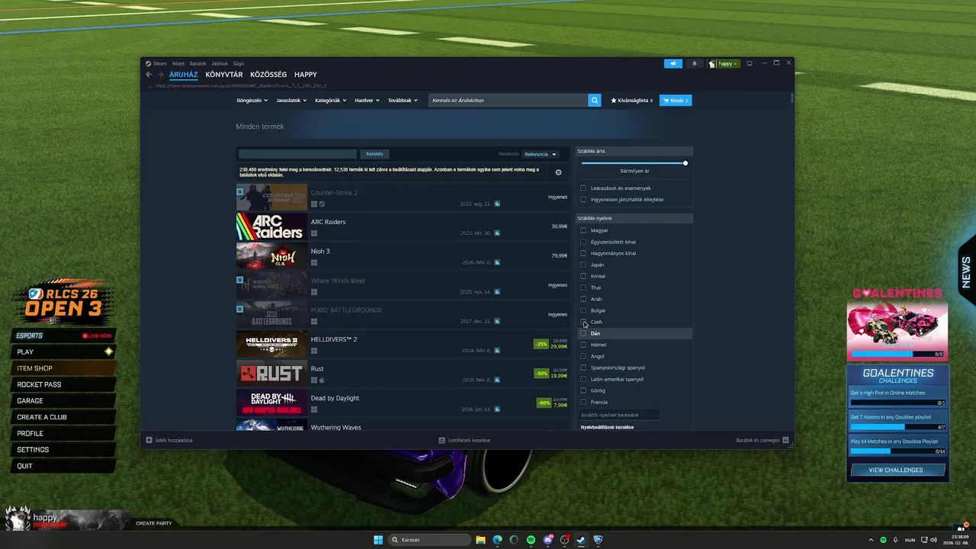Open the Nézet menu
This screenshot has height=549, width=976.
[x=178, y=64]
